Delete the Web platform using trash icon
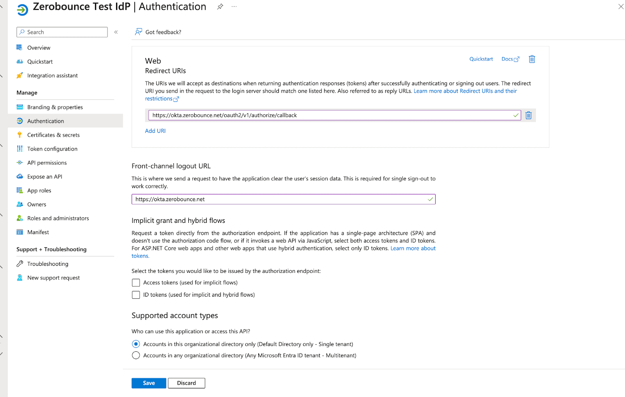The image size is (625, 397). (x=532, y=59)
